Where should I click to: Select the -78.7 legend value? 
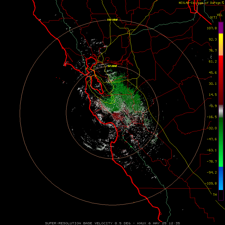[212, 161]
